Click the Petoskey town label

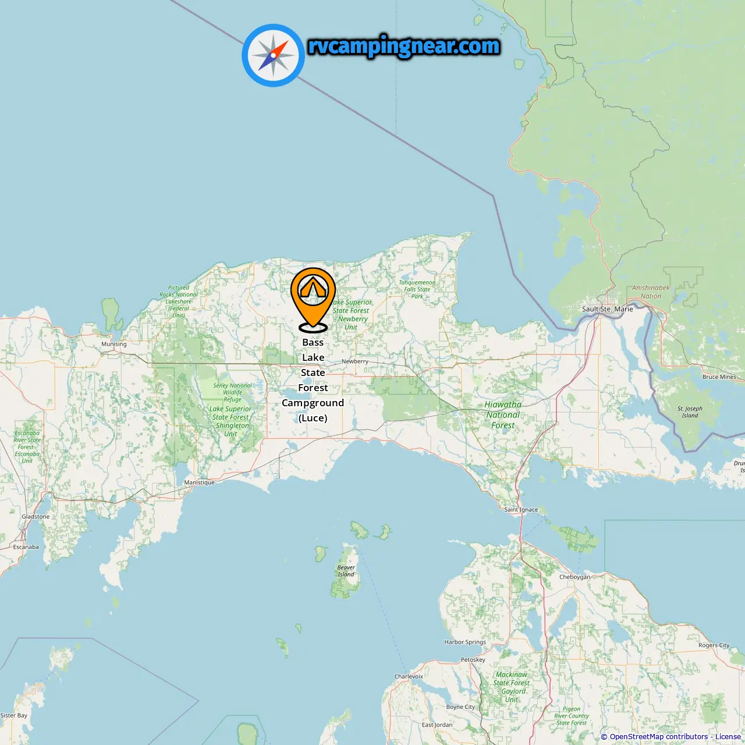[473, 660]
